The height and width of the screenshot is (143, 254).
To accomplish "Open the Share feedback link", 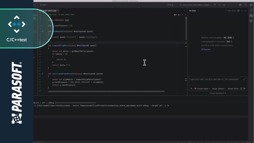I will [x=218, y=93].
